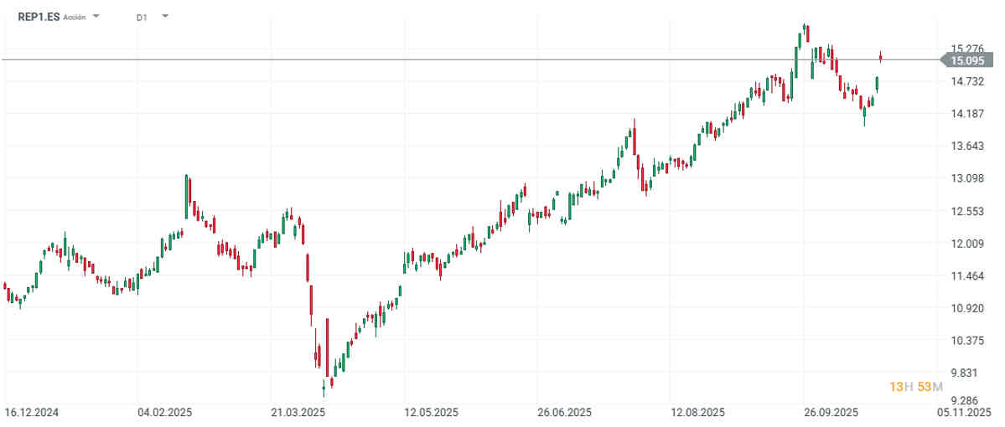Screen dimensions: 1005x427
Task: Click the 12.009 price scale label
Action: (x=966, y=244)
